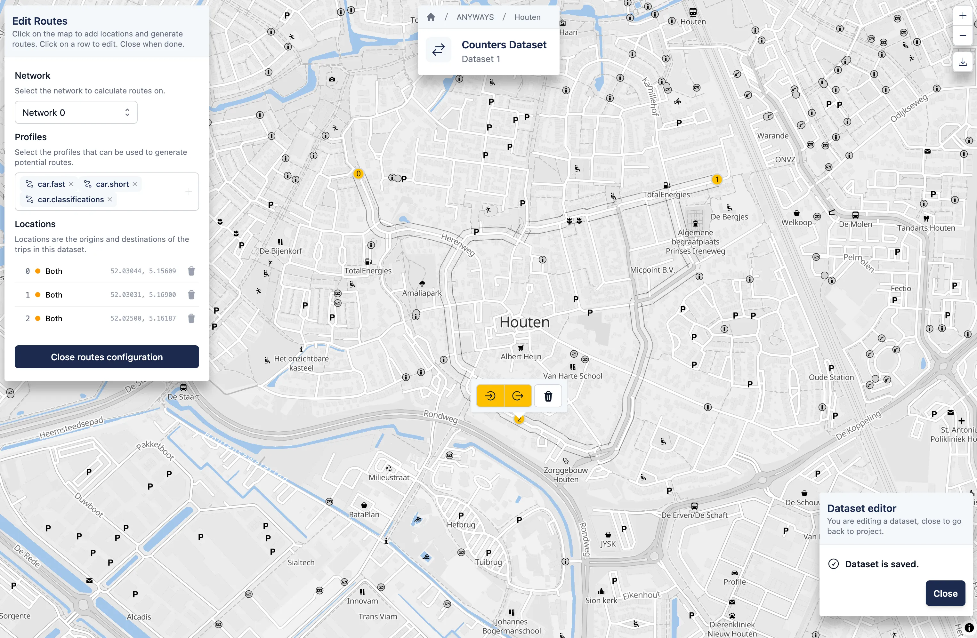977x638 pixels.
Task: Click the Albert Heijn map label
Action: point(521,356)
